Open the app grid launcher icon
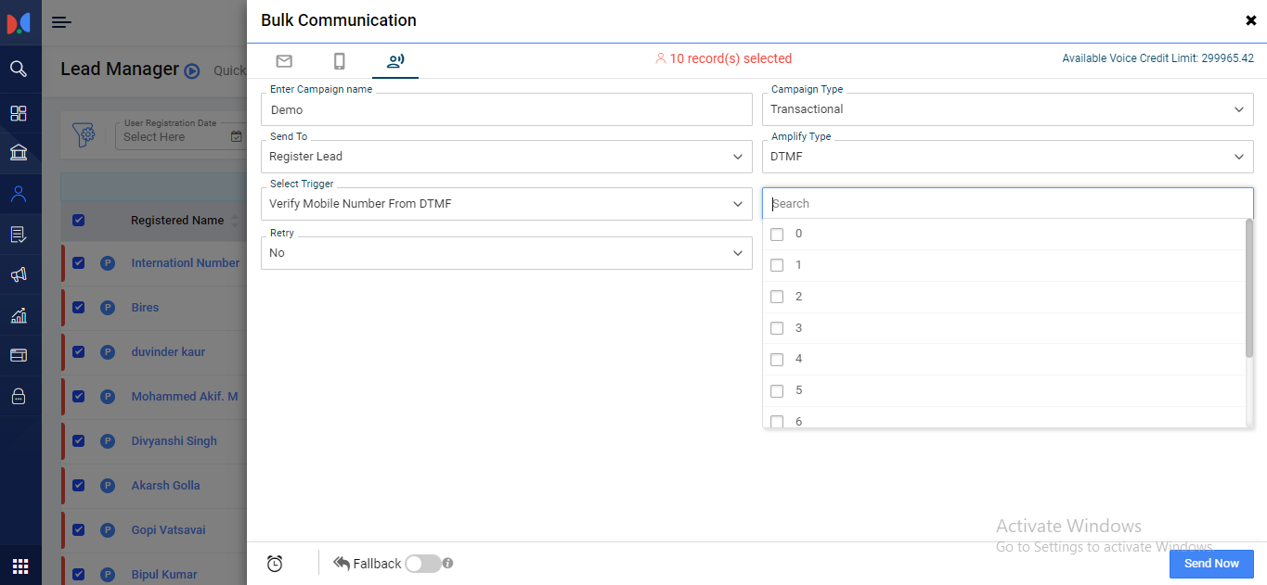The image size is (1267, 585). 19,566
